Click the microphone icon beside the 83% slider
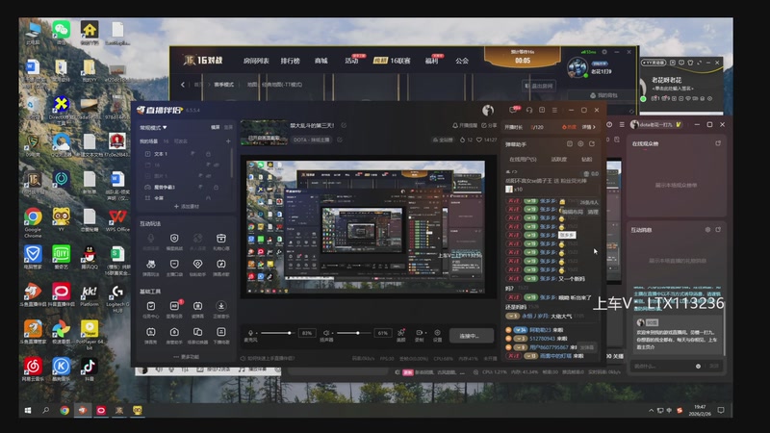The image size is (770, 433). (250, 333)
